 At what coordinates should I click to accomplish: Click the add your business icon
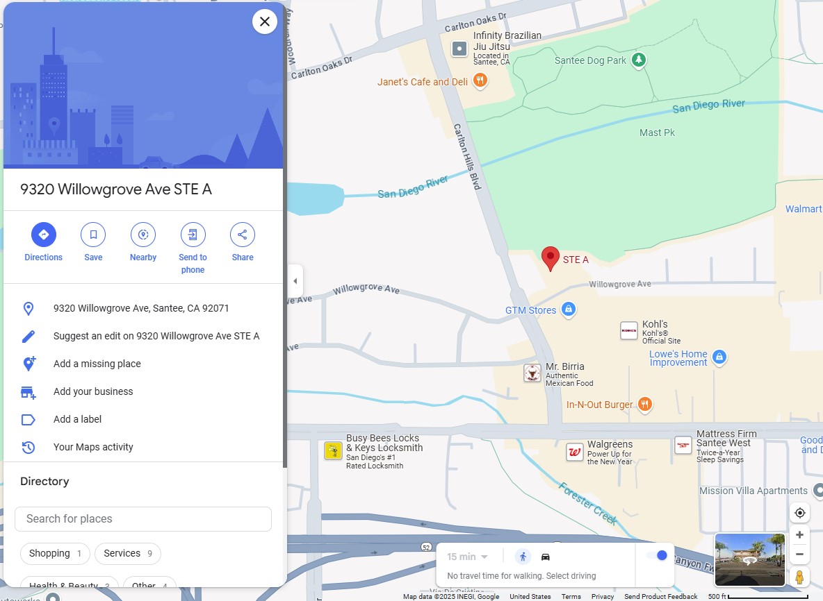tap(28, 392)
